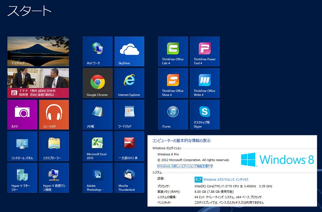
Task: Open Mozilla Thunderbird tile
Action: (x=129, y=178)
